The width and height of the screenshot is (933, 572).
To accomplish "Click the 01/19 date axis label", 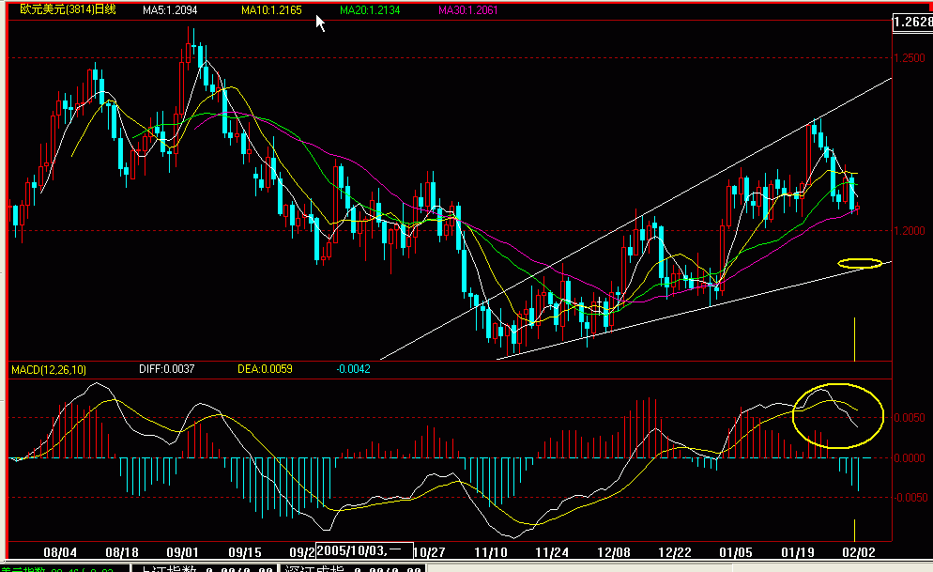I will coord(798,552).
